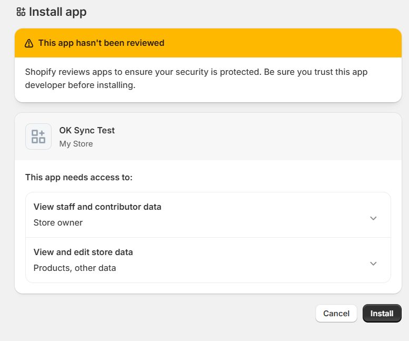Click the "Products, other data" text
The image size is (409, 341).
[x=75, y=268]
